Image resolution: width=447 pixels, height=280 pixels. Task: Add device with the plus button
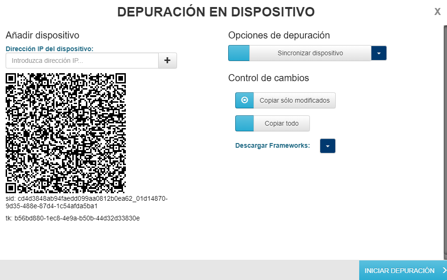168,61
